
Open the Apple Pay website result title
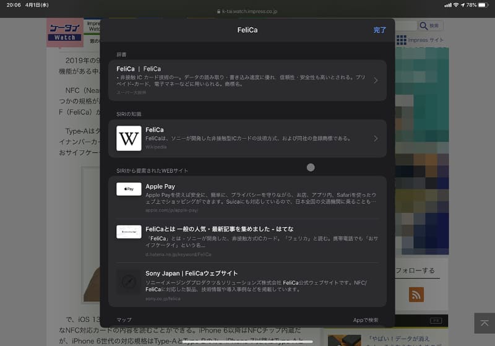pyautogui.click(x=160, y=186)
